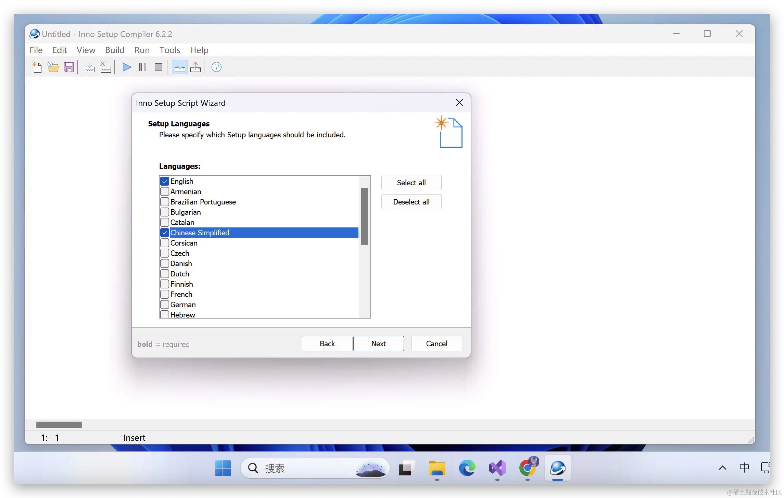The image size is (784, 498).
Task: Check the Corsican language checkbox
Action: (165, 243)
